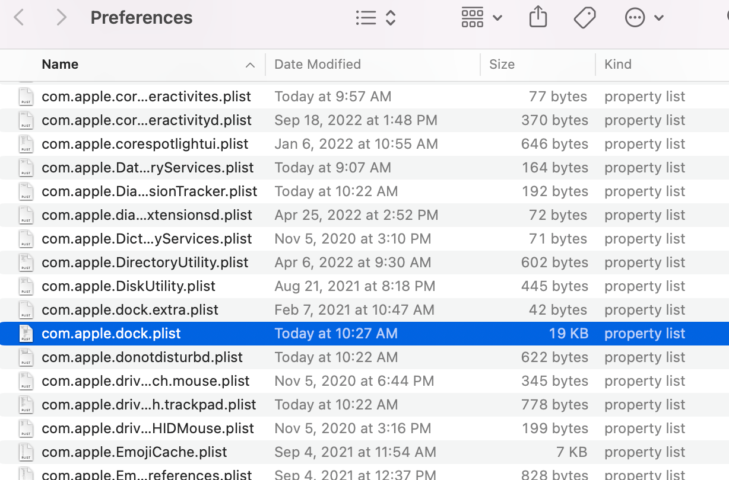
Task: Open the list view switcher control
Action: click(x=376, y=18)
